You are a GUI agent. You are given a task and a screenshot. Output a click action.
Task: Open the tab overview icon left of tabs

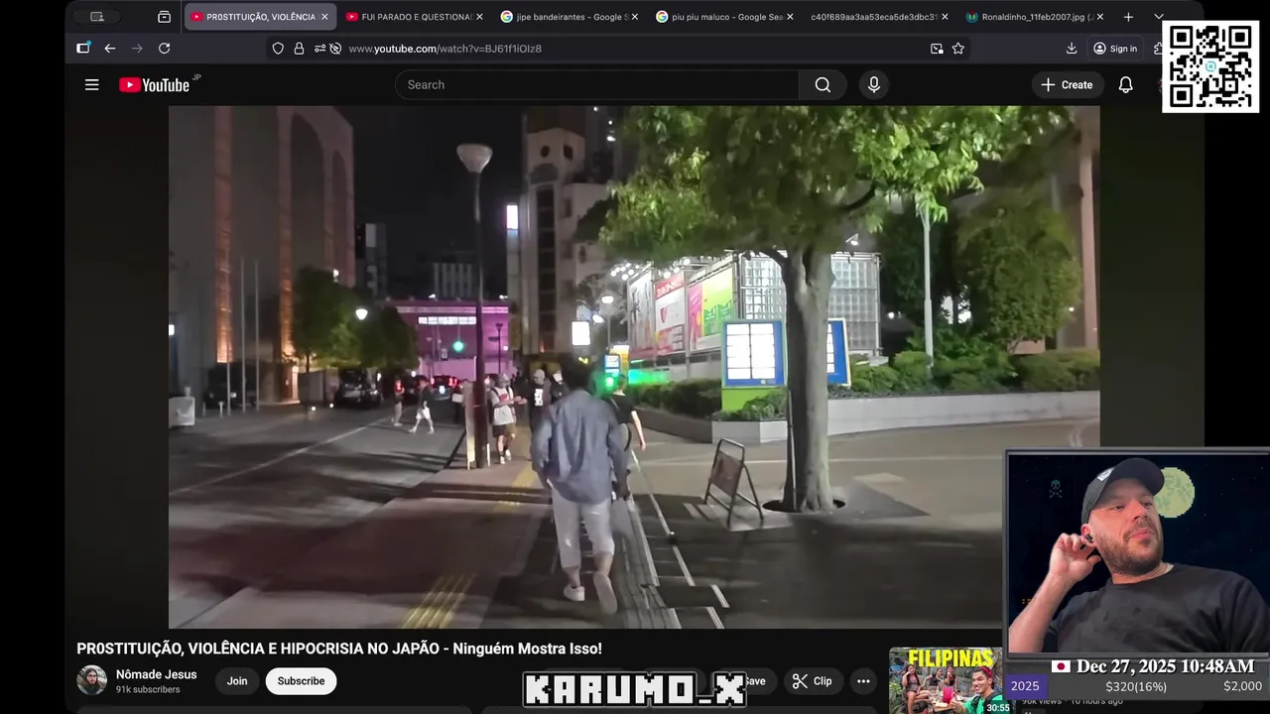point(165,17)
